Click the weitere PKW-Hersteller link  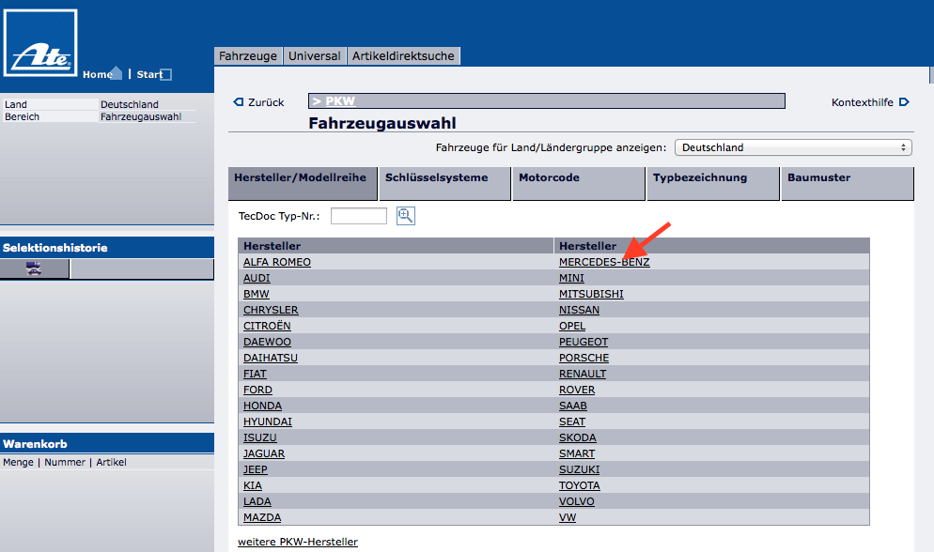point(297,542)
